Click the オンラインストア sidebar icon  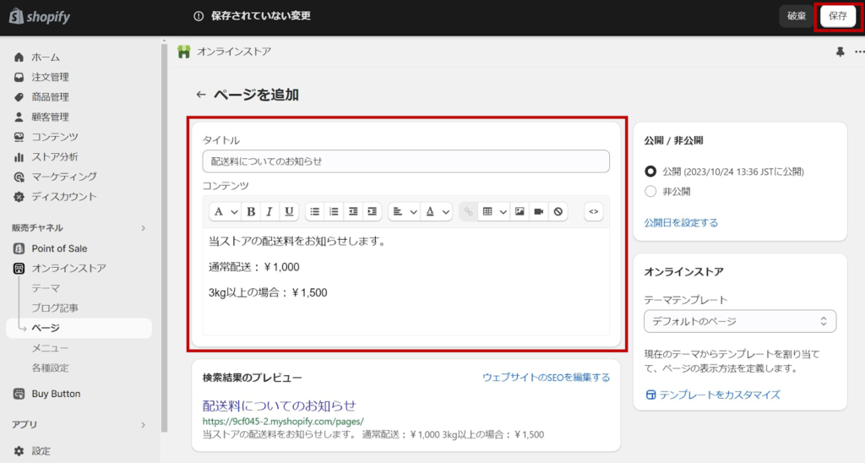point(19,269)
